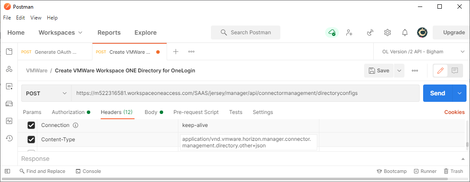Click the notifications bell icon
The image size is (470, 182).
pos(404,32)
